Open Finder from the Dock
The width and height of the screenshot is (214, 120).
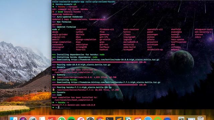tap(14, 119)
